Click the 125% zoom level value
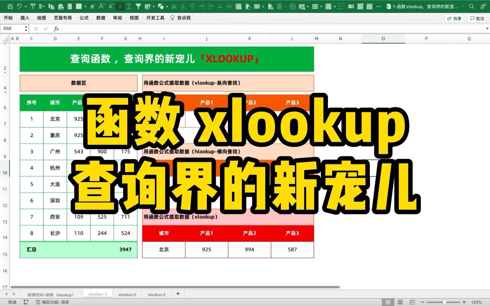Image resolution: width=490 pixels, height=306 pixels. [x=476, y=302]
